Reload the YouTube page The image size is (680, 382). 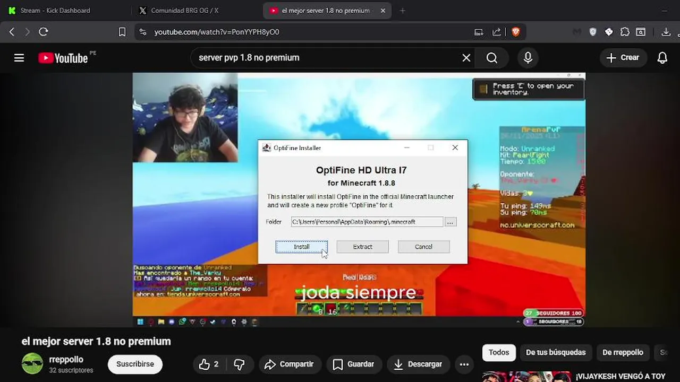click(x=44, y=32)
